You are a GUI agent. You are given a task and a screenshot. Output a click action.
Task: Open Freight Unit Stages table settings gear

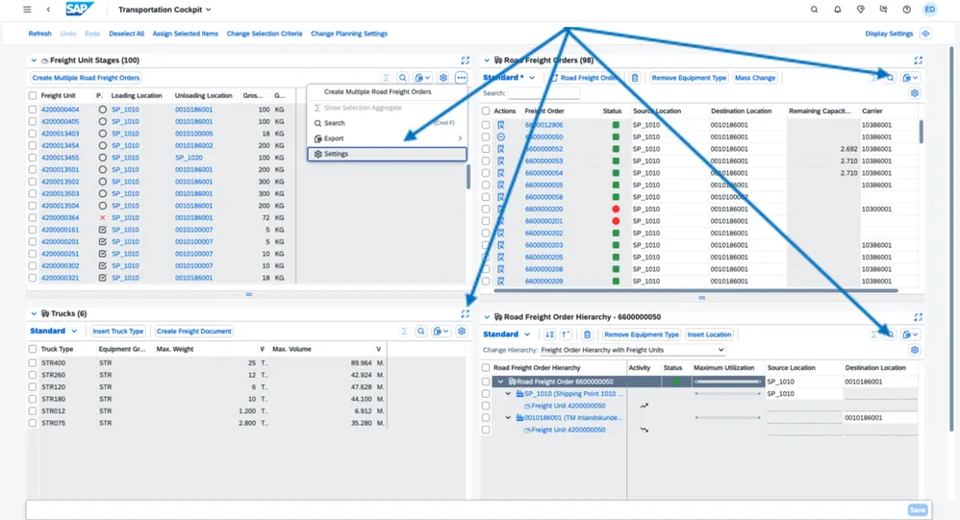pyautogui.click(x=443, y=78)
